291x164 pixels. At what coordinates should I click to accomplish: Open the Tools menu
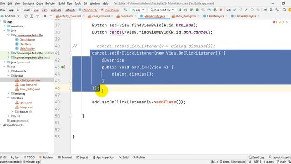[78, 3]
